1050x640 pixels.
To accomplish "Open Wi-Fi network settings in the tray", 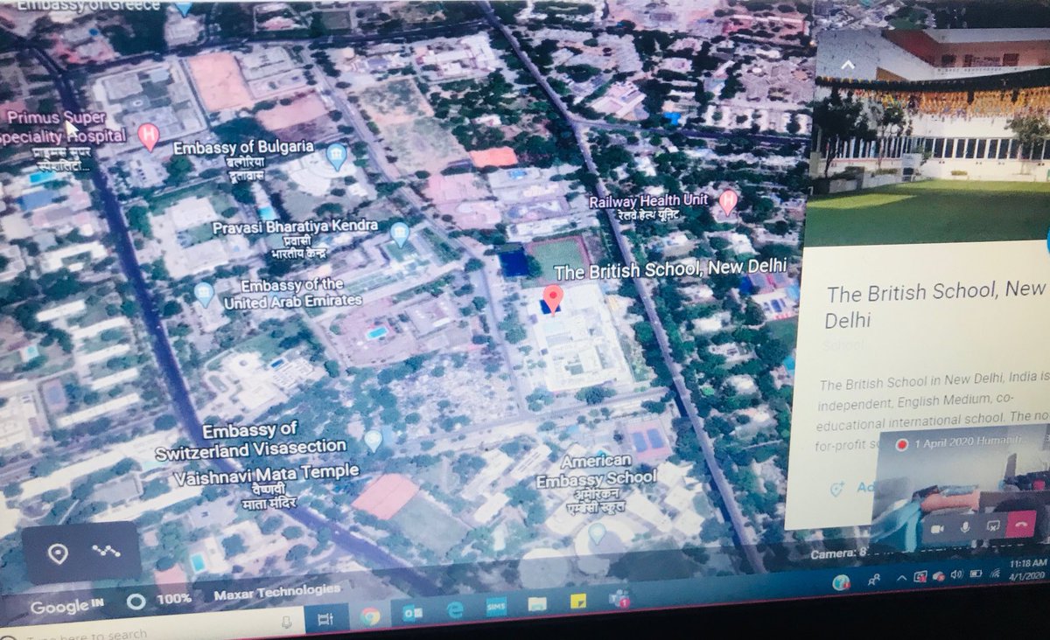I will click(x=995, y=573).
